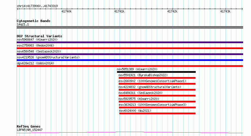Click the left arrow end of ruler
This screenshot has height=136, width=251.
coord(17,9)
